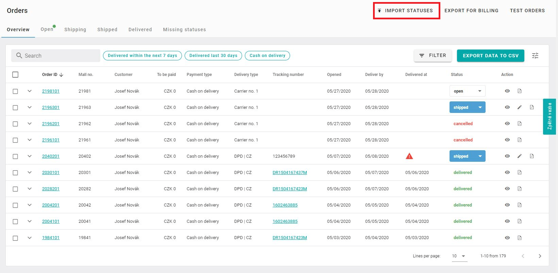Image resolution: width=558 pixels, height=273 pixels.
Task: View order 2004101 using eye icon
Action: click(x=507, y=221)
